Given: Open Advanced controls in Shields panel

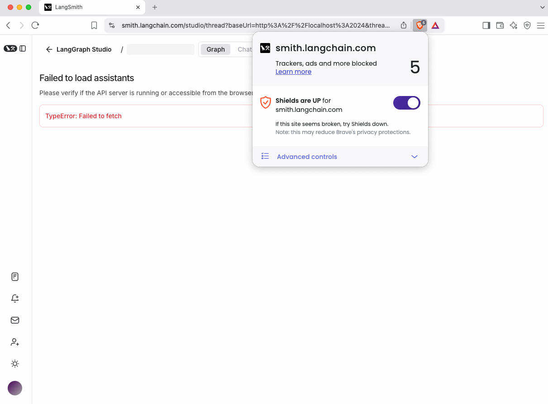Looking at the screenshot, I should tap(307, 156).
